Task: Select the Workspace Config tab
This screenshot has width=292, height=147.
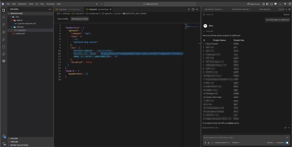Action: point(80,19)
